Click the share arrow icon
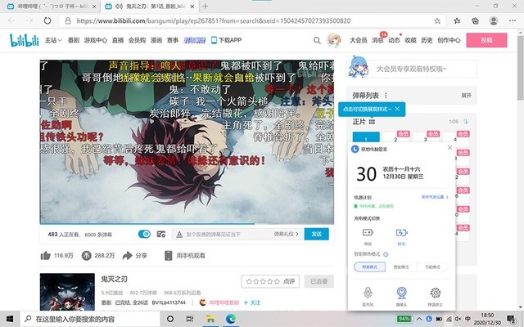Viewport: 524px width, 327px height. 128,256
